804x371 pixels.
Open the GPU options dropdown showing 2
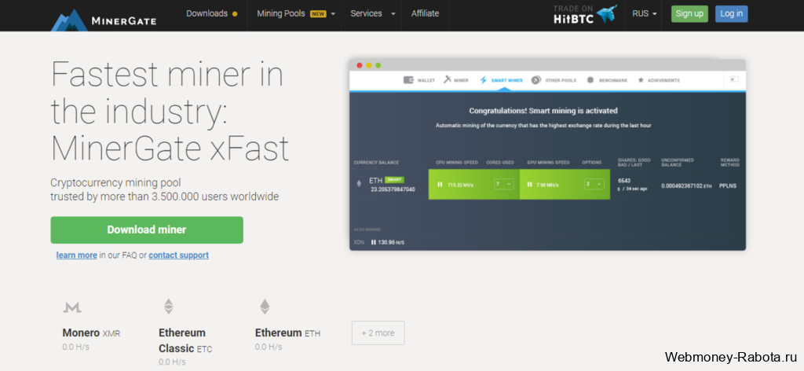594,184
